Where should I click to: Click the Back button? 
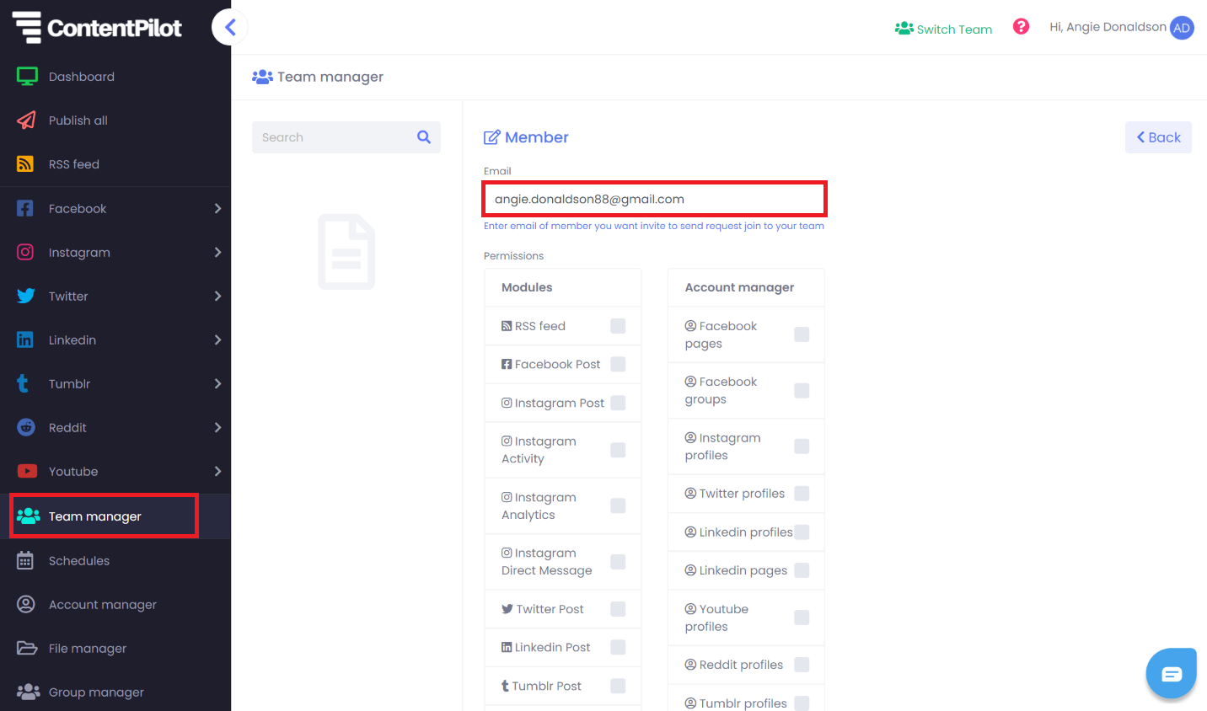pyautogui.click(x=1158, y=137)
